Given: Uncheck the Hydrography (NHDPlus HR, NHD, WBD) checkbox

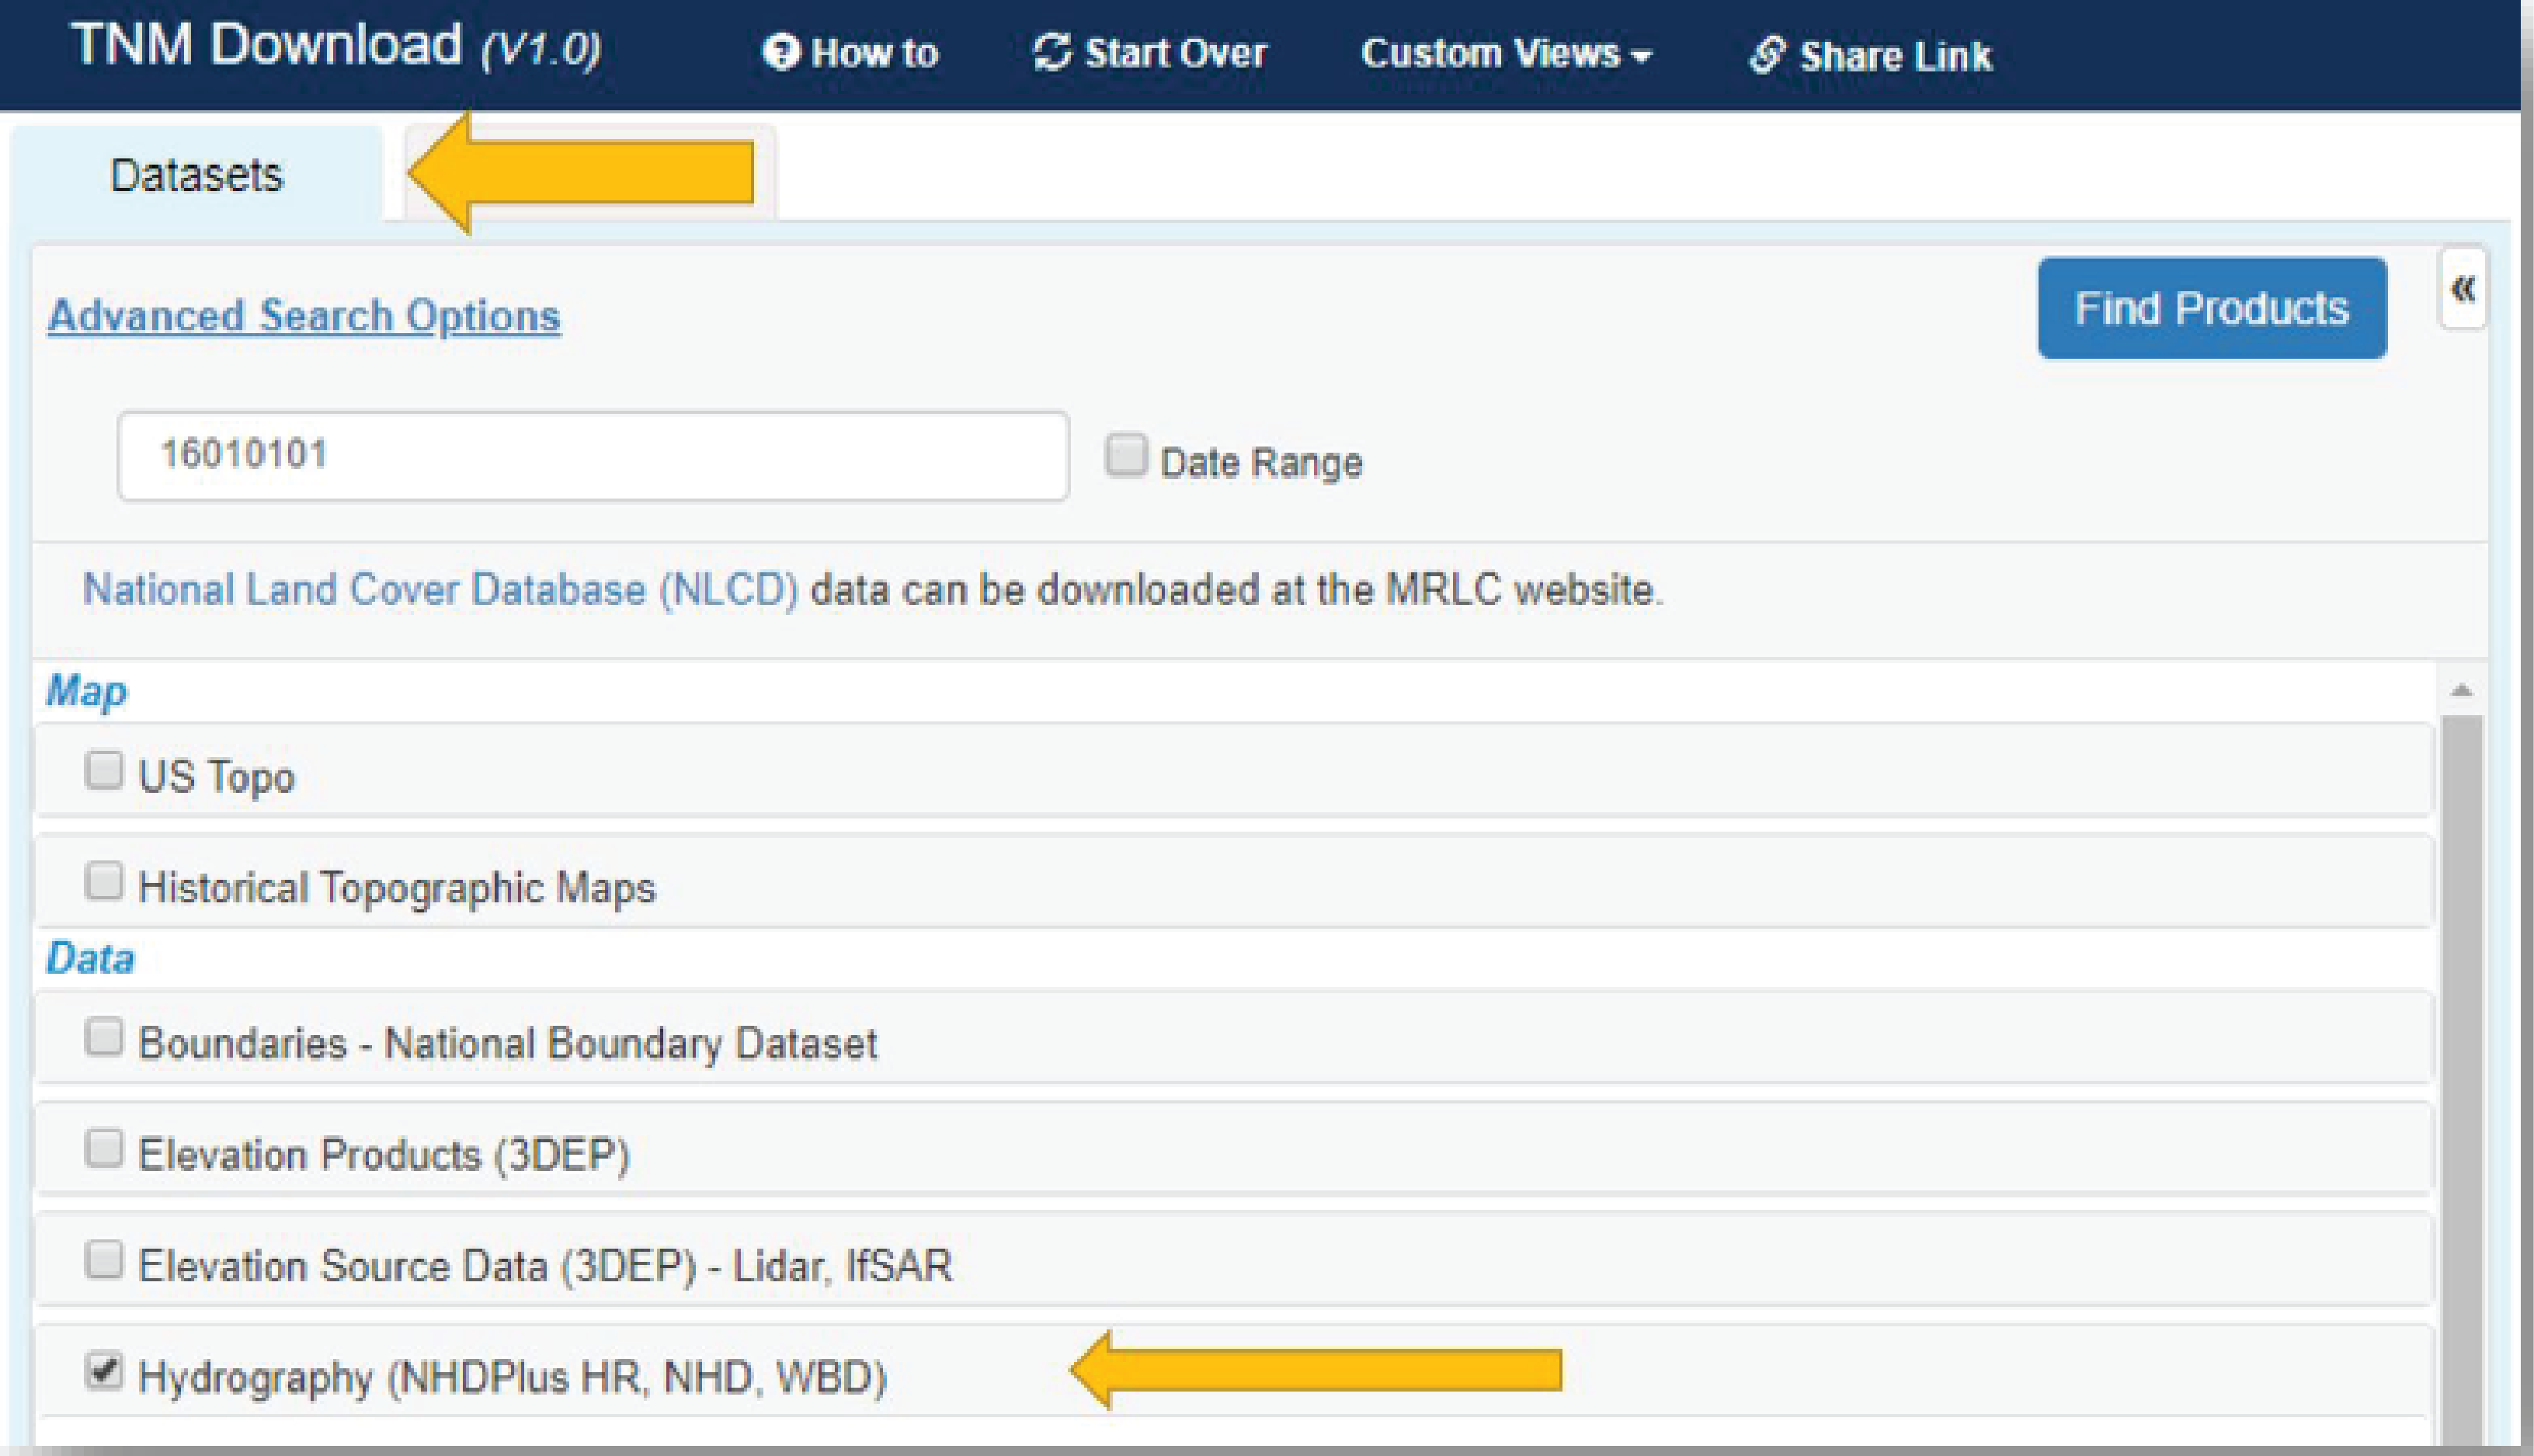Looking at the screenshot, I should pos(103,1371).
